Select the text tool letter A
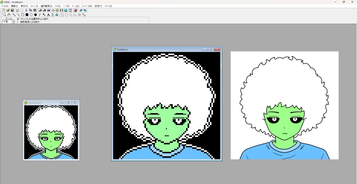The image size is (357, 184). [48, 15]
